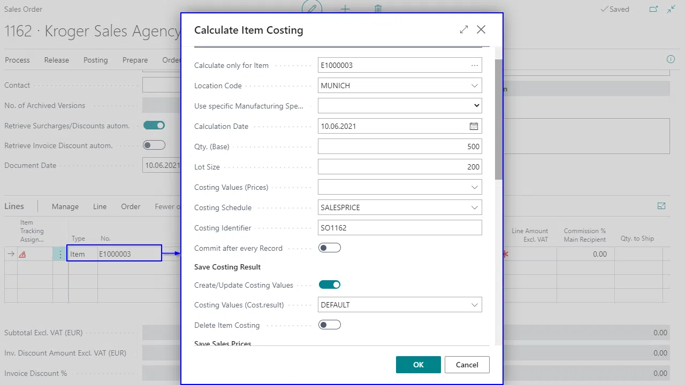Enable the Delete Item Costing switch

point(330,325)
